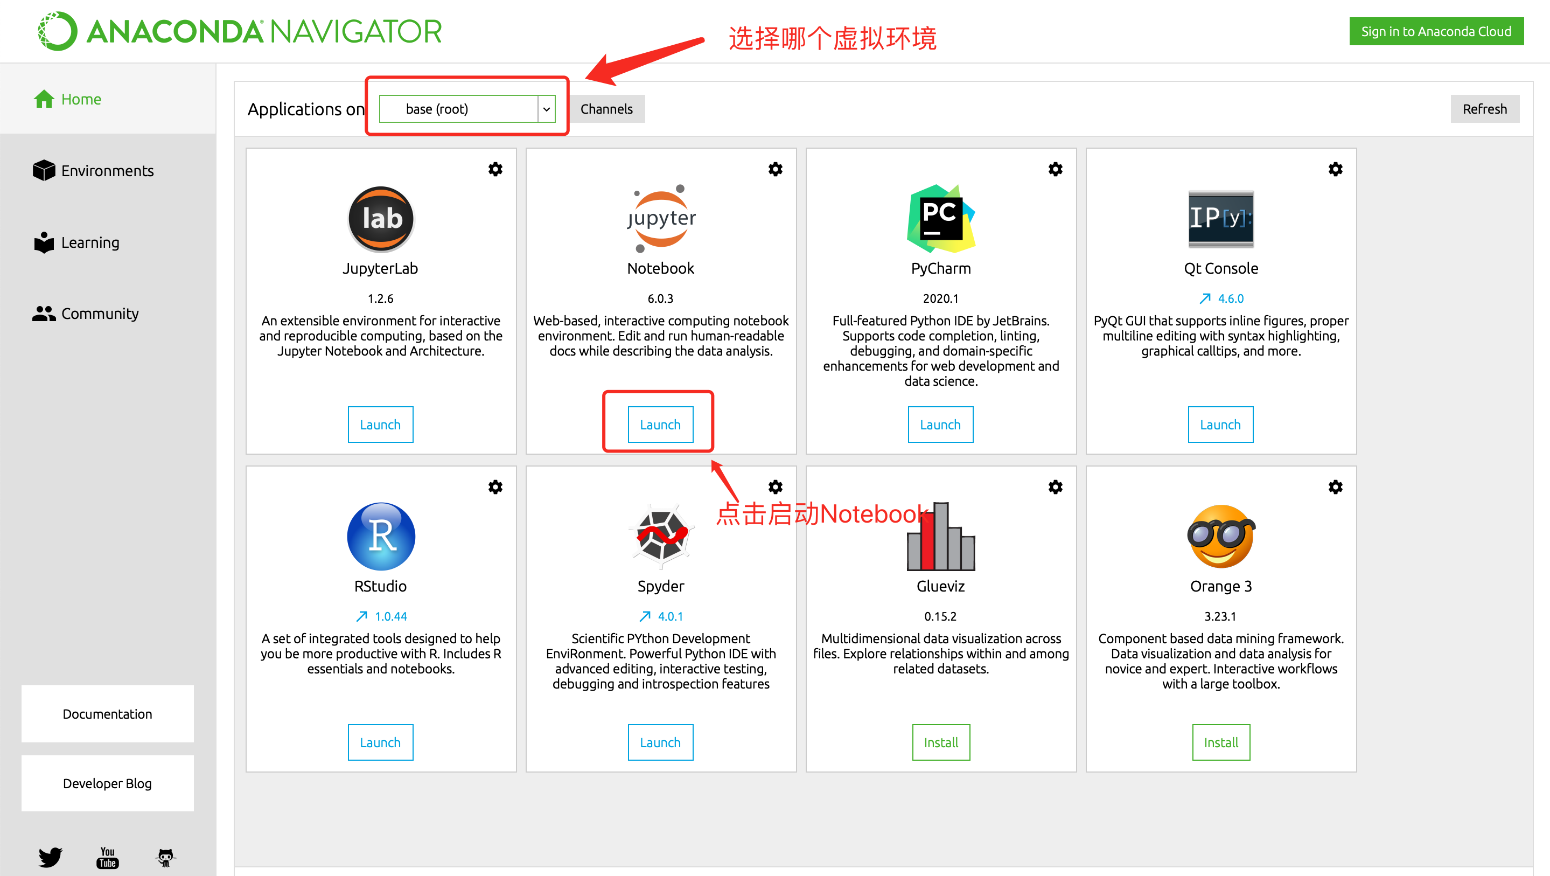Open the GitHub octocat icon
The image size is (1550, 876).
(x=165, y=857)
